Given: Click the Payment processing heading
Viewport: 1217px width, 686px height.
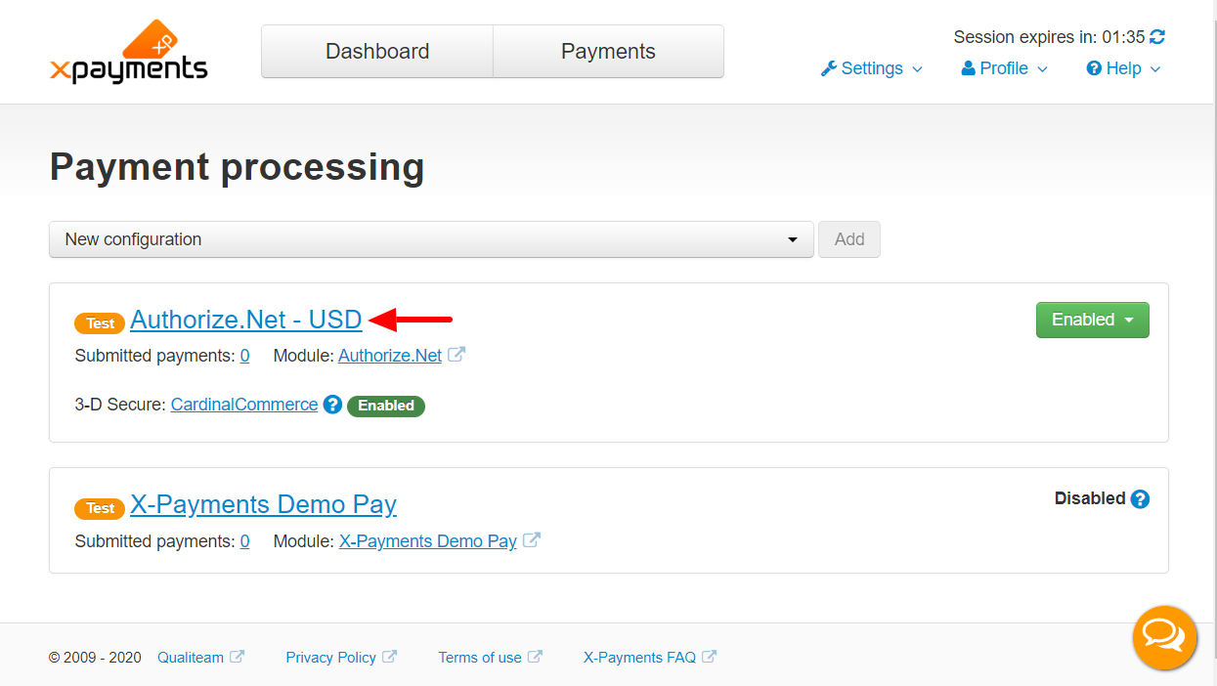Looking at the screenshot, I should pyautogui.click(x=238, y=167).
